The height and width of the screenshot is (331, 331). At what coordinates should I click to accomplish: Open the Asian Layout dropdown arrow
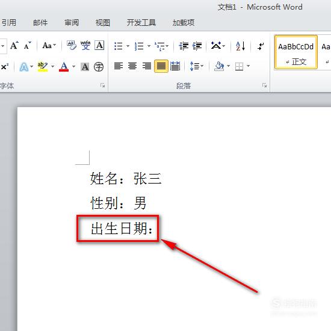[224, 46]
